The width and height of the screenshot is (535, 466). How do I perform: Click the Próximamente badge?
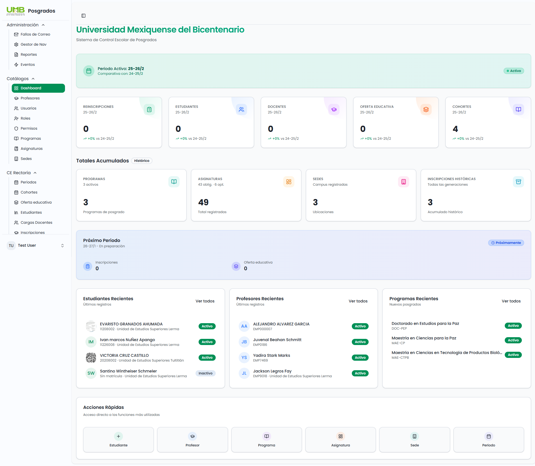point(506,243)
